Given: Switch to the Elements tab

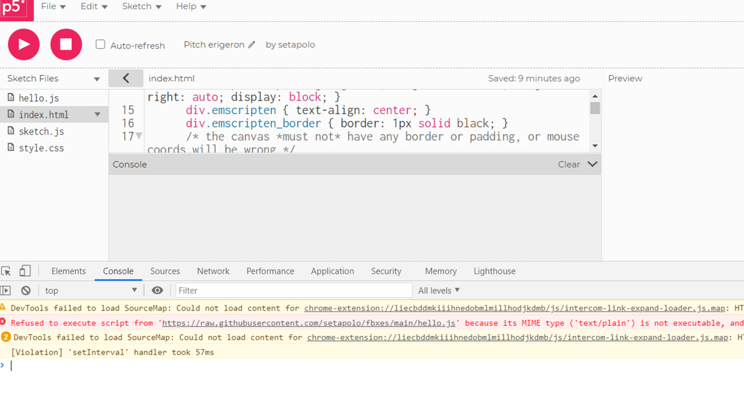Looking at the screenshot, I should point(68,271).
